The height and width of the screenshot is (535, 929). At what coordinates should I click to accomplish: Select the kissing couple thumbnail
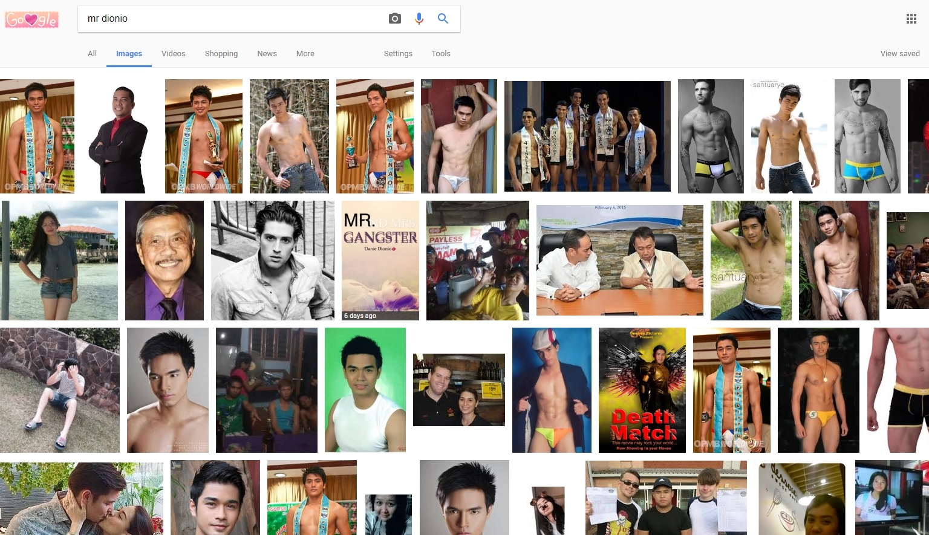point(82,499)
